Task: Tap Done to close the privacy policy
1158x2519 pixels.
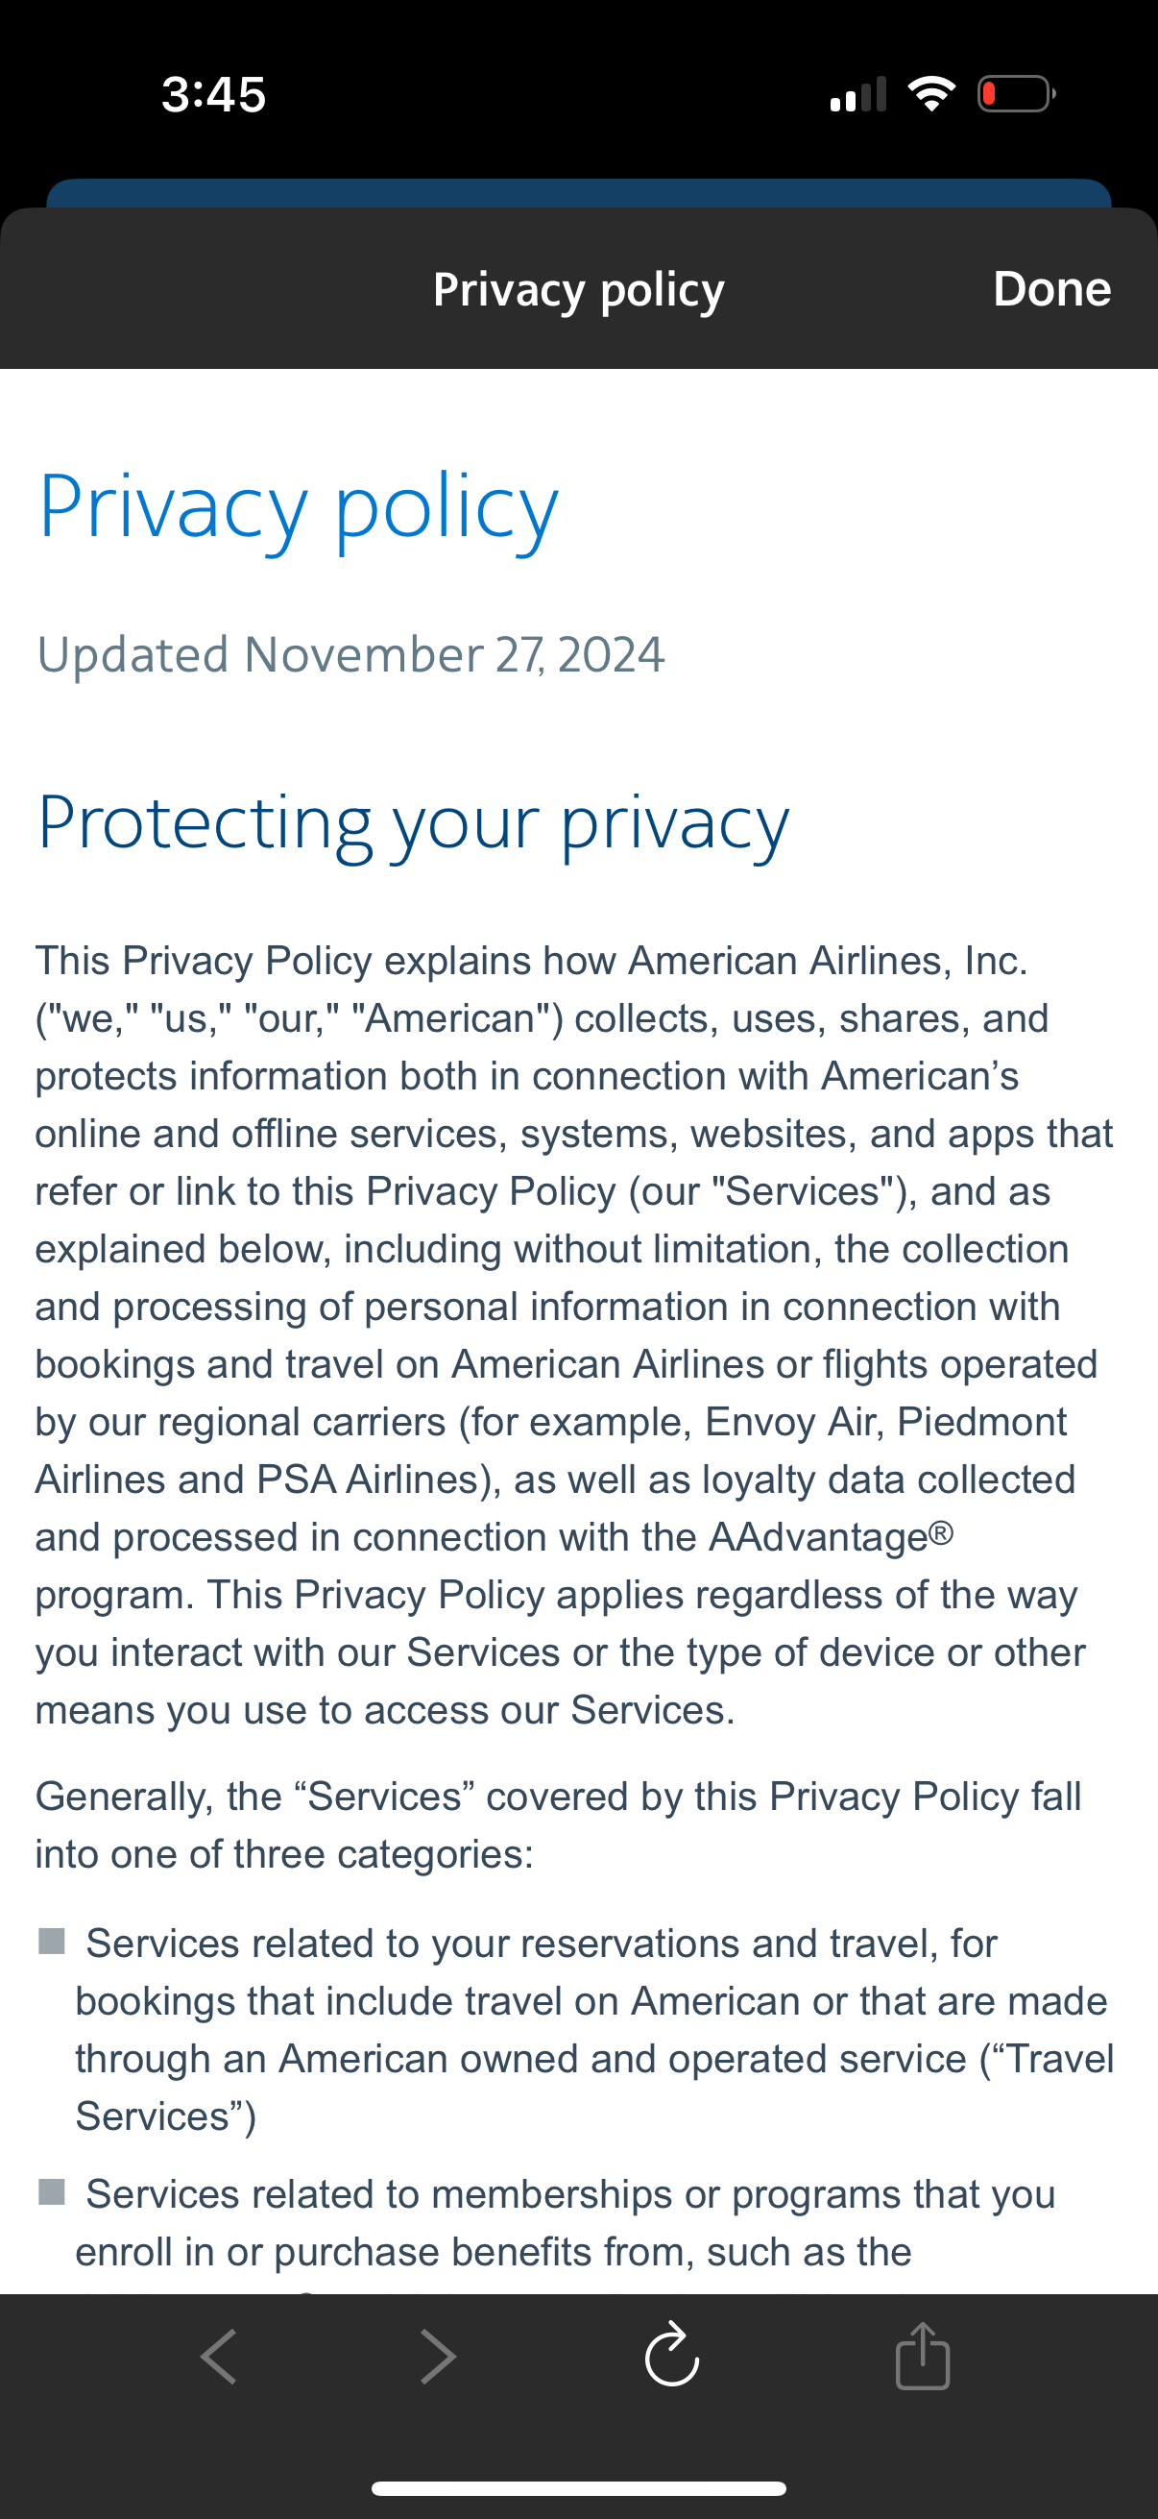Action: coord(1051,288)
